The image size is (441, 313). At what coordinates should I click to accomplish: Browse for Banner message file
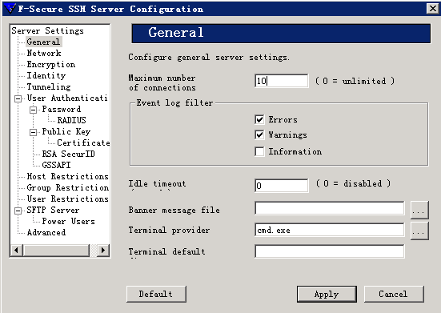click(x=419, y=210)
